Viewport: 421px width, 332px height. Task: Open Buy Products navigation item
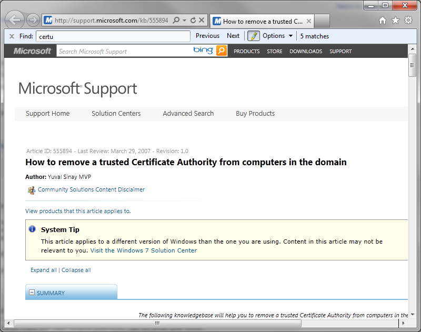255,114
